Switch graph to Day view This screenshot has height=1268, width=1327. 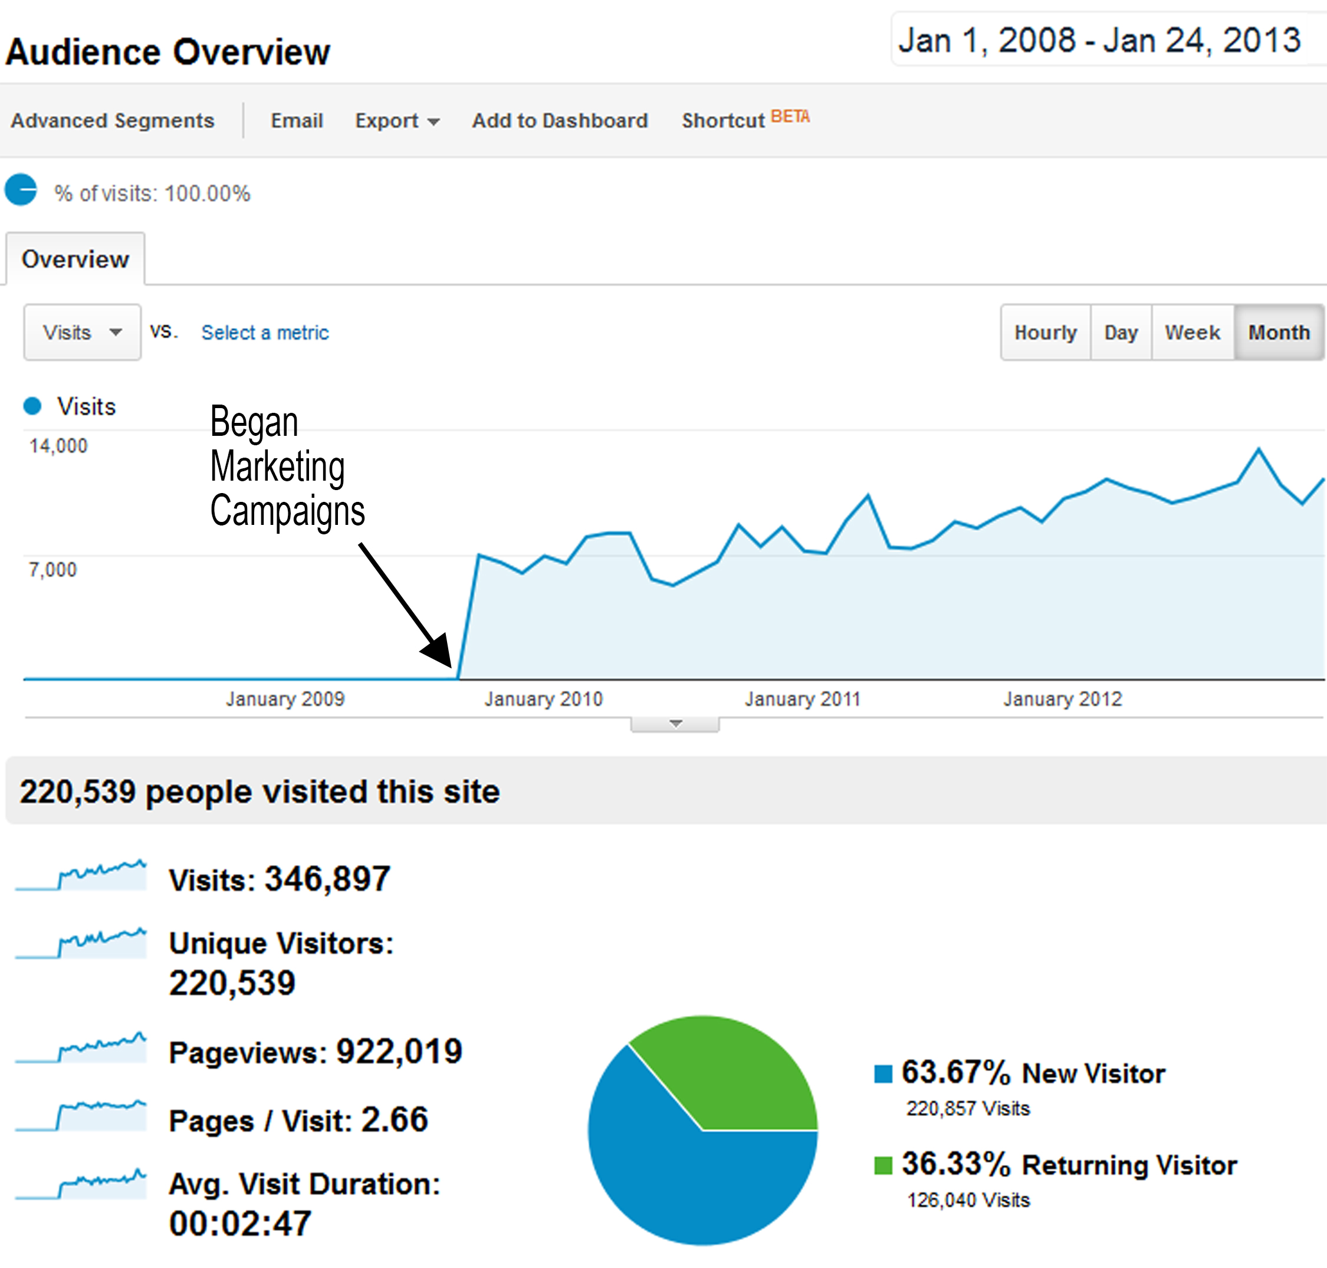tap(1121, 333)
